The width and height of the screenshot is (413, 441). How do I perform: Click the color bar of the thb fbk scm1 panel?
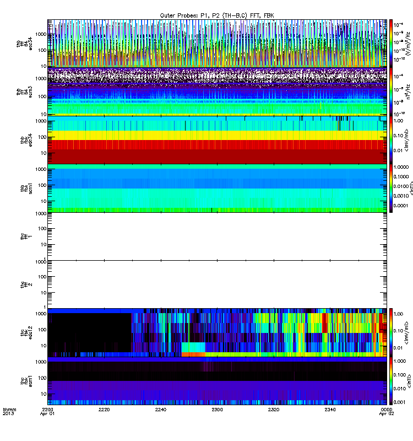(x=391, y=189)
